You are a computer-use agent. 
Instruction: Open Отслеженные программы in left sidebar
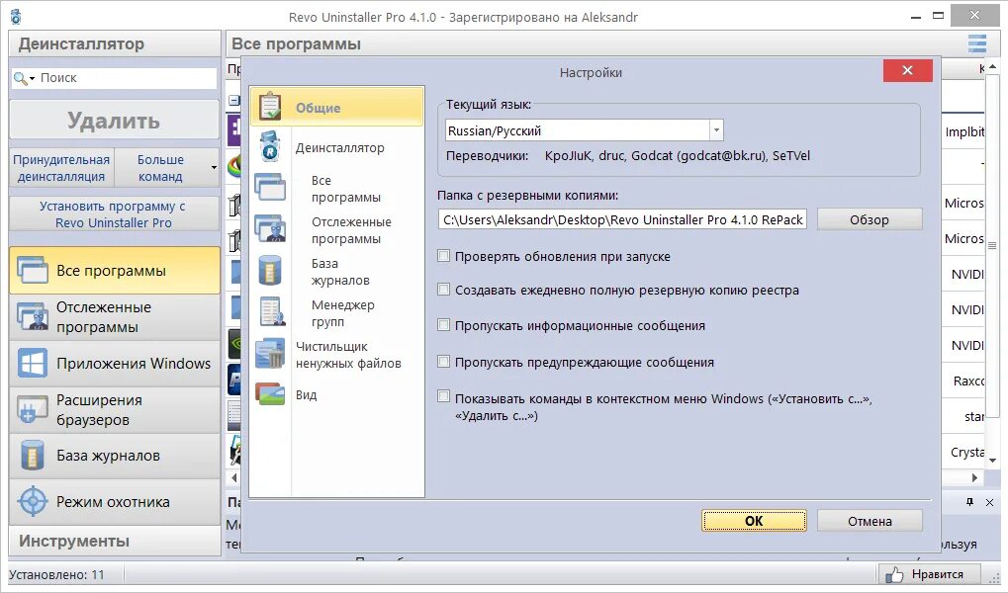(x=114, y=316)
